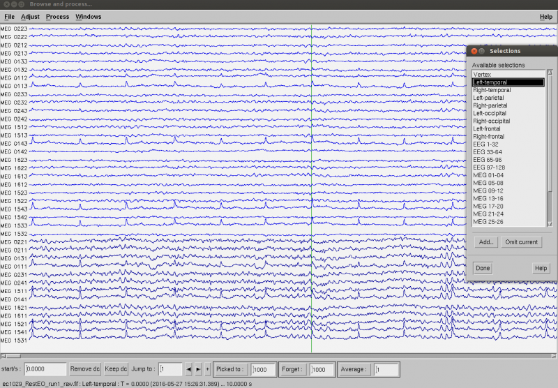Open the main window Help menu
Screen dimensions: 558x388
pyautogui.click(x=545, y=16)
